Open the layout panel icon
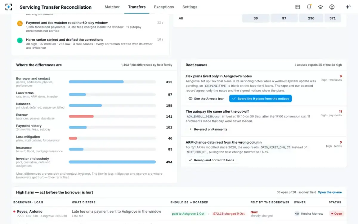This screenshot has width=358, height=224. click(297, 7)
